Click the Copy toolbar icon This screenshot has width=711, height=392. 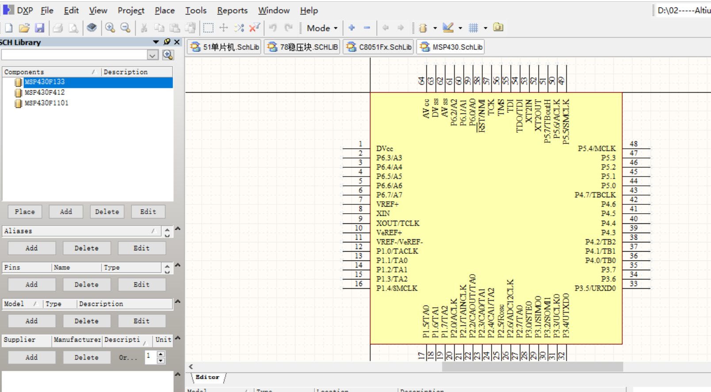pos(159,28)
